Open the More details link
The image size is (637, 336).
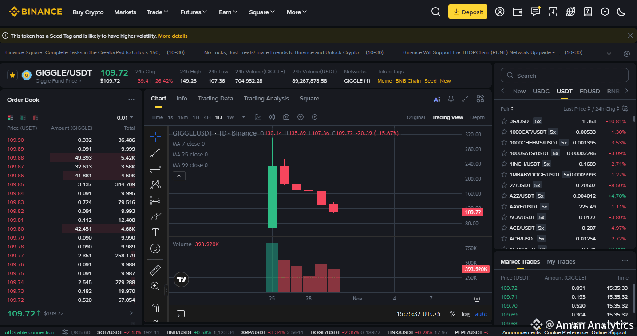tap(173, 36)
